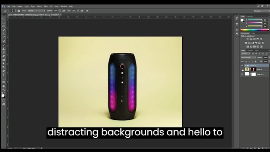Click the cyan color slider
Image resolution: width=270 pixels, height=152 pixels.
coord(255,19)
